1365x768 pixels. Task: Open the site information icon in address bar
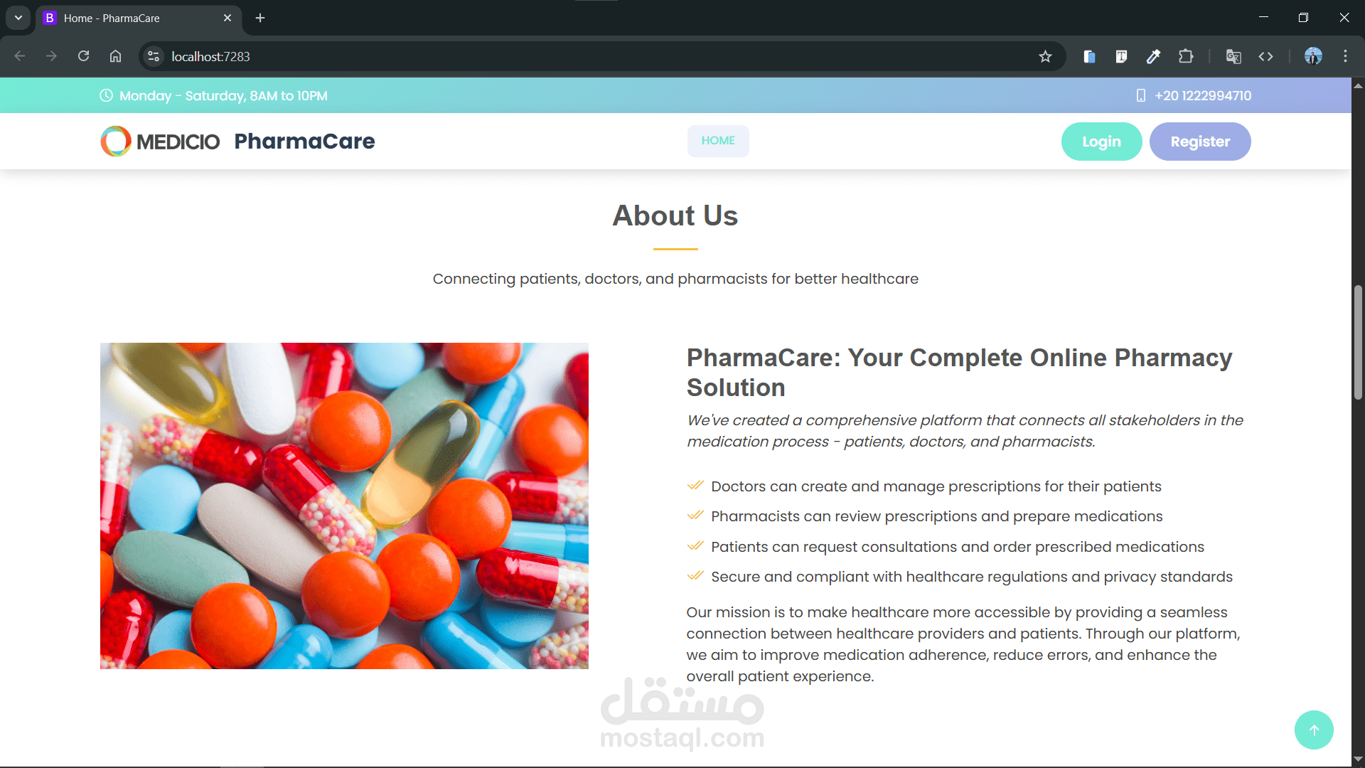pos(154,56)
